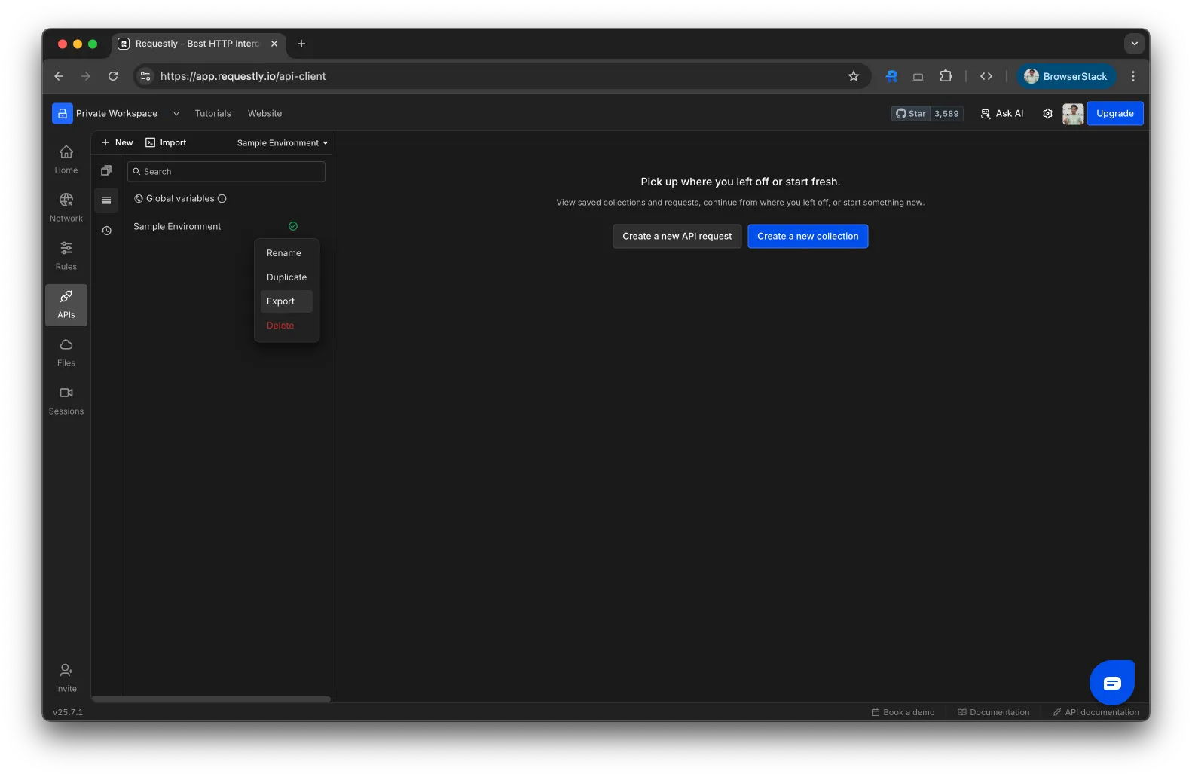This screenshot has width=1192, height=777.
Task: Click the sidebar horizontal scrollbar
Action: (x=211, y=699)
